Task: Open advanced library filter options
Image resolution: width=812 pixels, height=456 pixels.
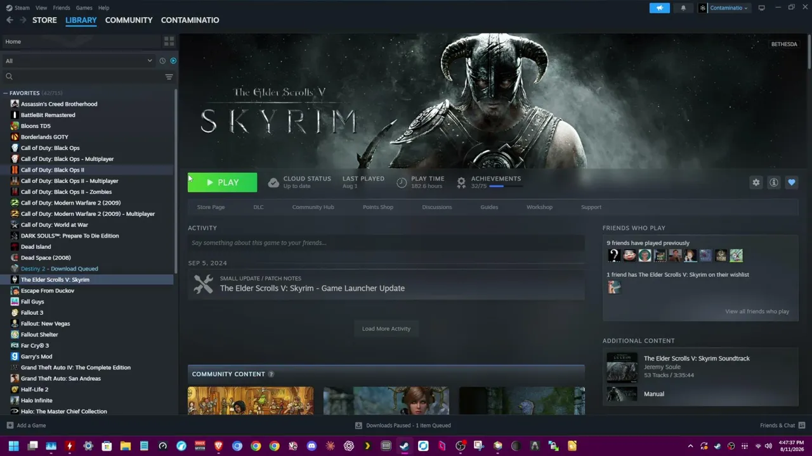Action: tap(169, 77)
